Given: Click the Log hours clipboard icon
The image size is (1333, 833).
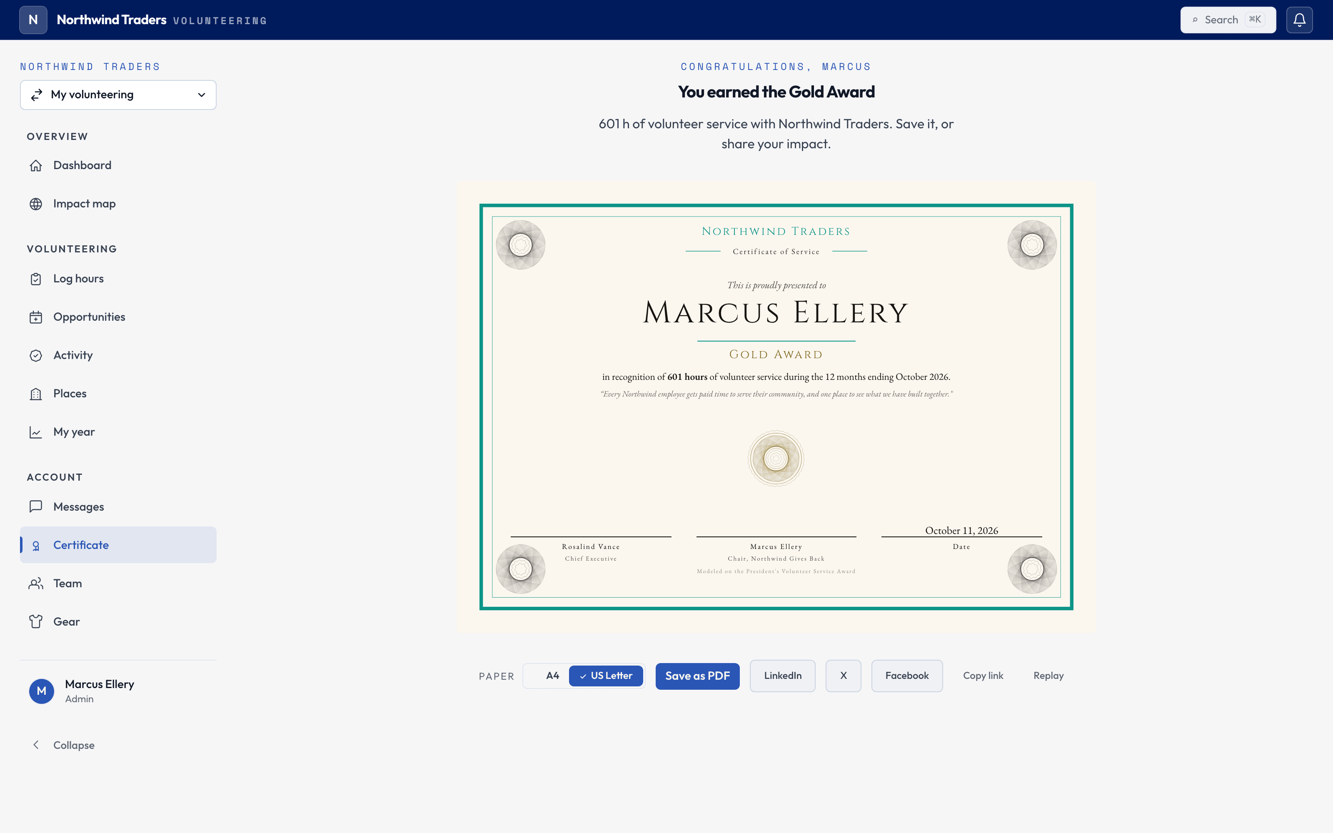Looking at the screenshot, I should click(36, 279).
